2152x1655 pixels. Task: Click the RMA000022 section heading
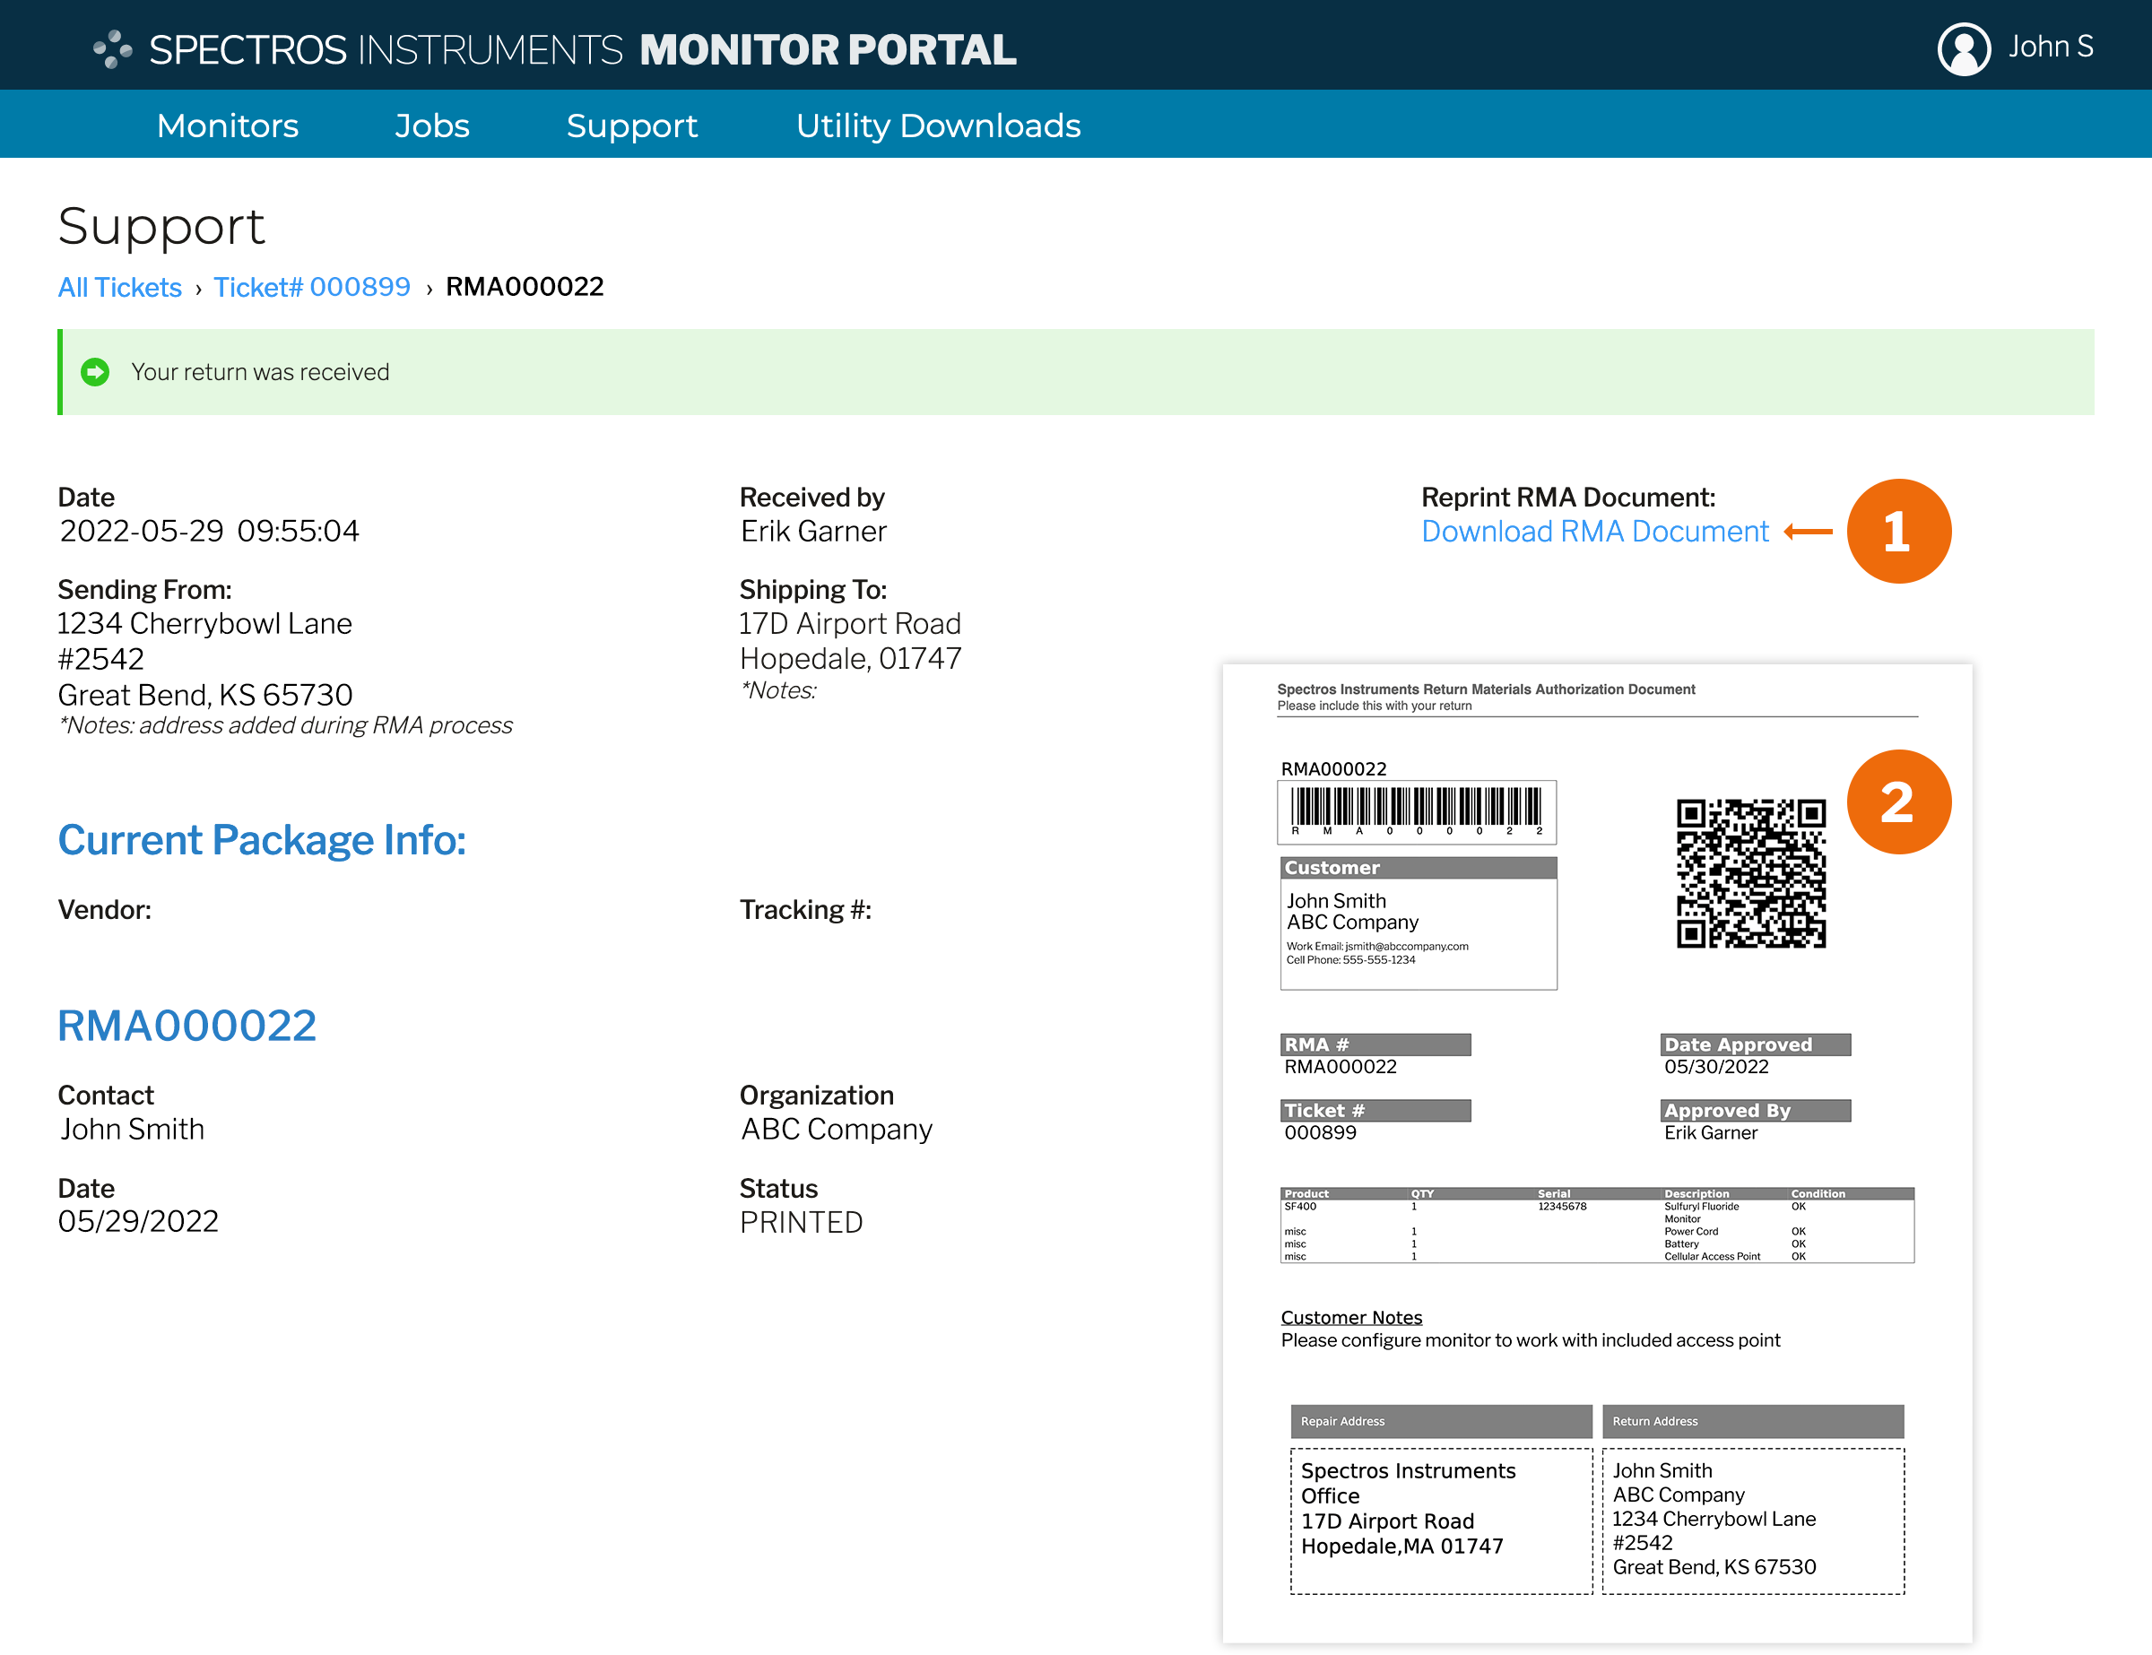point(187,1026)
